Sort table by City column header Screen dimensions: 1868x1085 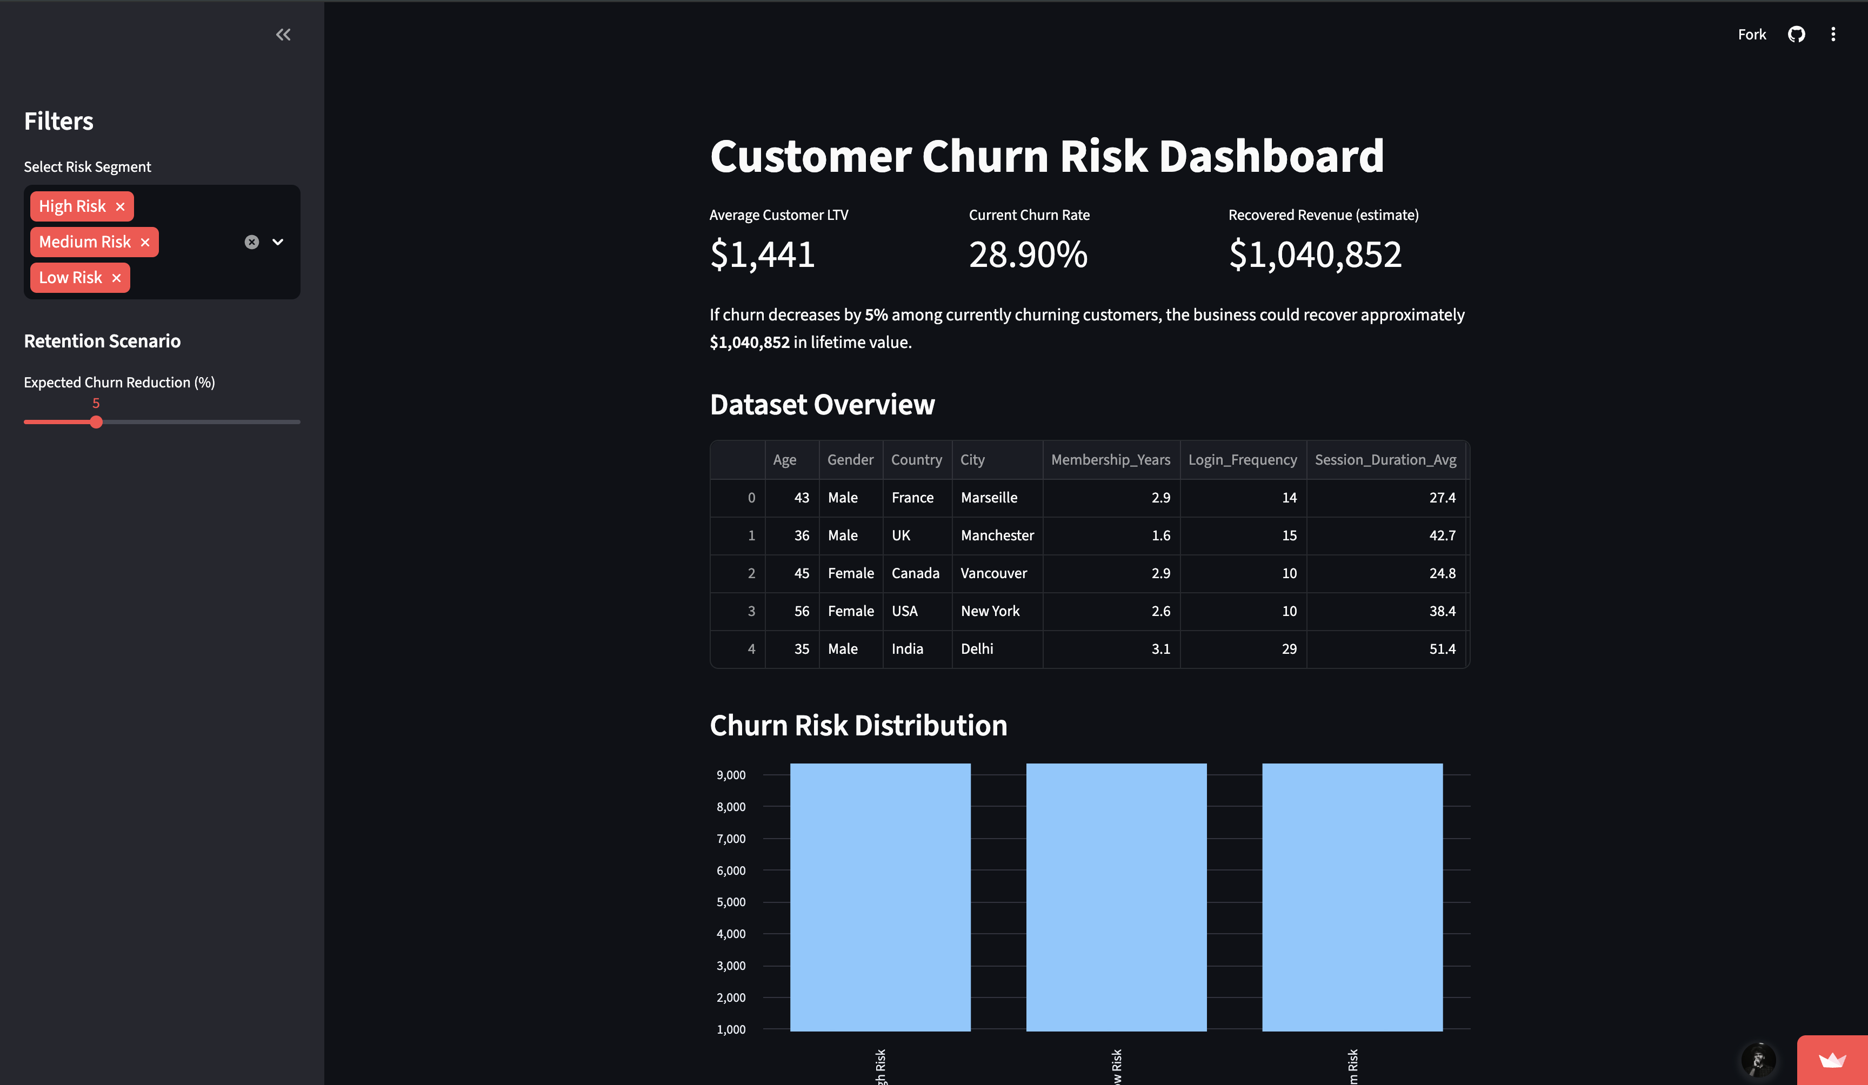click(997, 459)
